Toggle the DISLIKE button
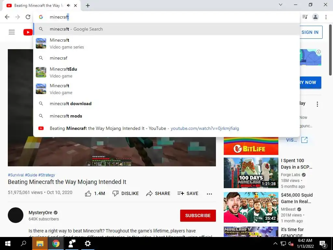Viewport: 333px width, 250px height. (126, 193)
